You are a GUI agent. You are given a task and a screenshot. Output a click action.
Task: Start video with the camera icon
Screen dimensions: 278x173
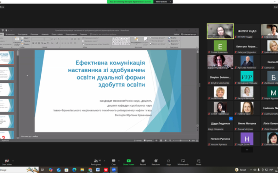(7, 161)
